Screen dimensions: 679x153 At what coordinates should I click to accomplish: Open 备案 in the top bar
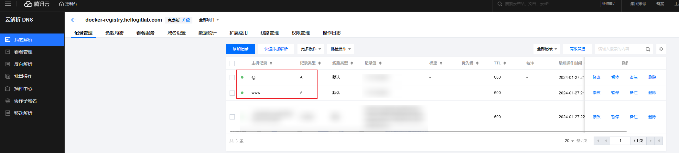point(660,4)
